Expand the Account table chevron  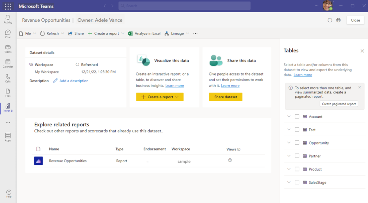point(289,116)
